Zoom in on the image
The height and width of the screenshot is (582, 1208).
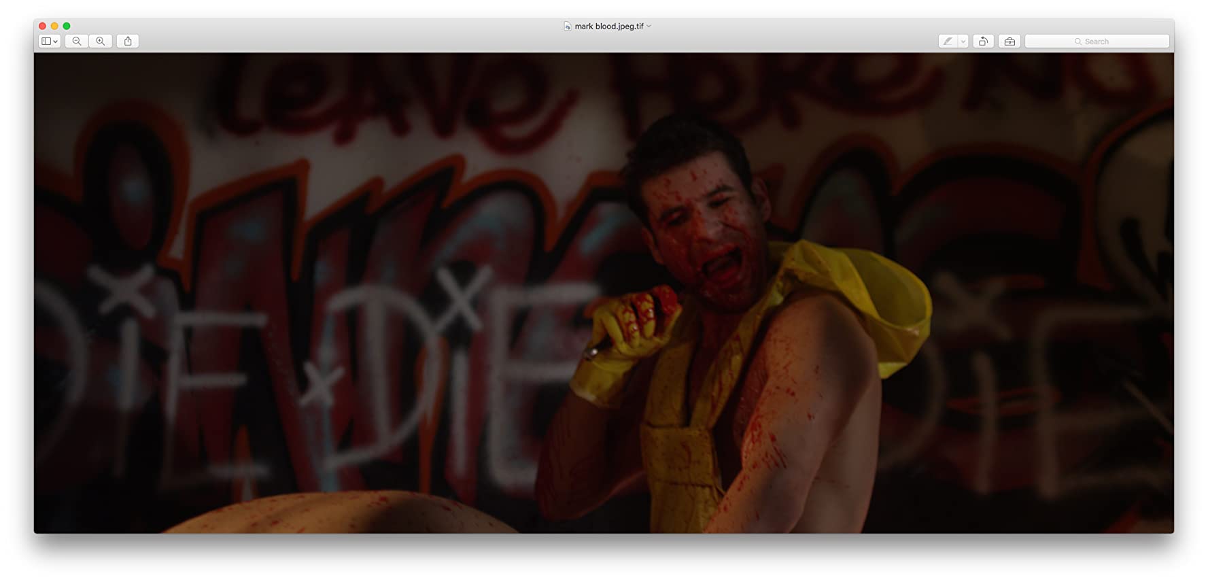point(101,41)
